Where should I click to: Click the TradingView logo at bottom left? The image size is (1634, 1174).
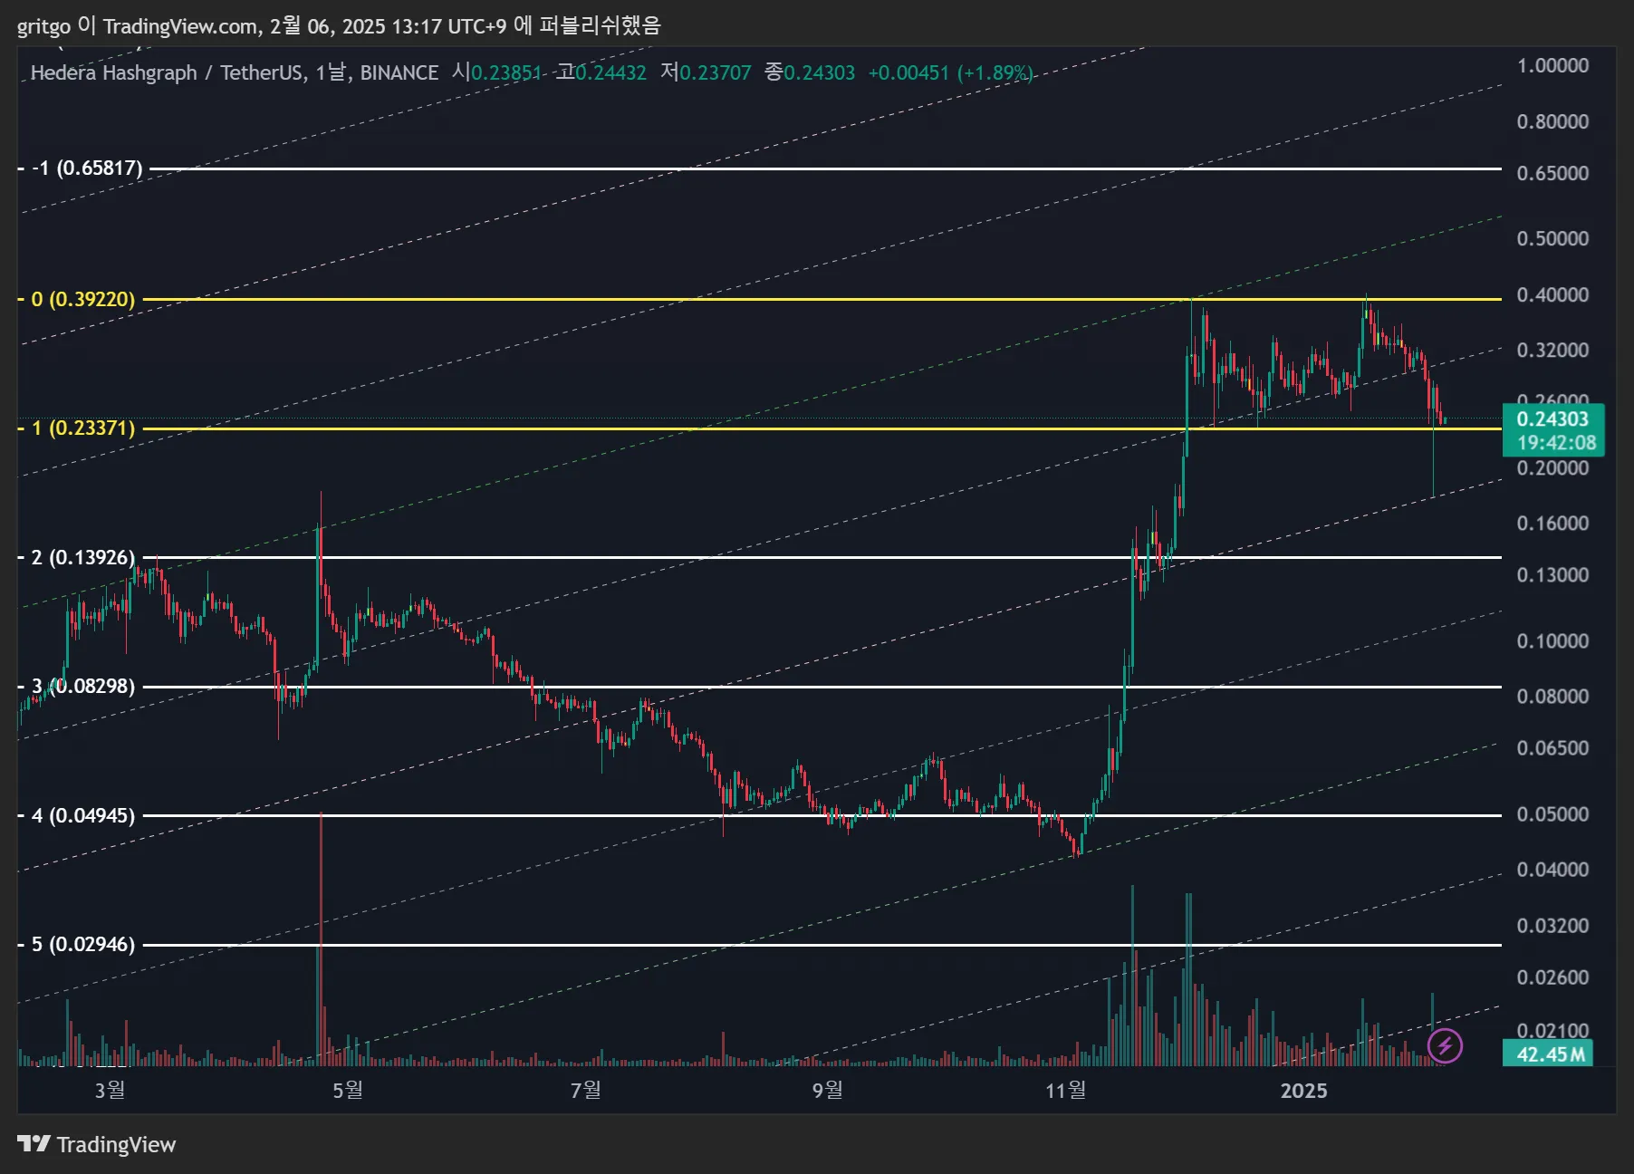pos(97,1145)
